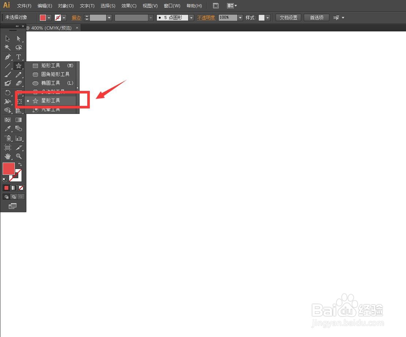Select the Mesh tool

[8, 120]
